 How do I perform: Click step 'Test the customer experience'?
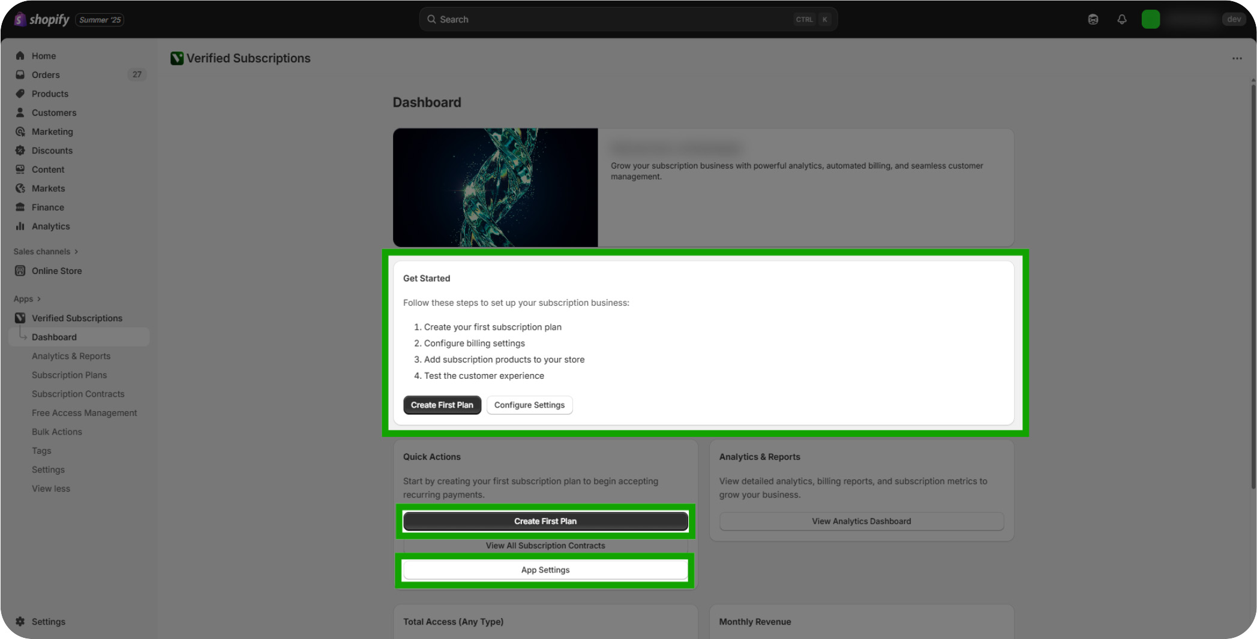pyautogui.click(x=484, y=375)
